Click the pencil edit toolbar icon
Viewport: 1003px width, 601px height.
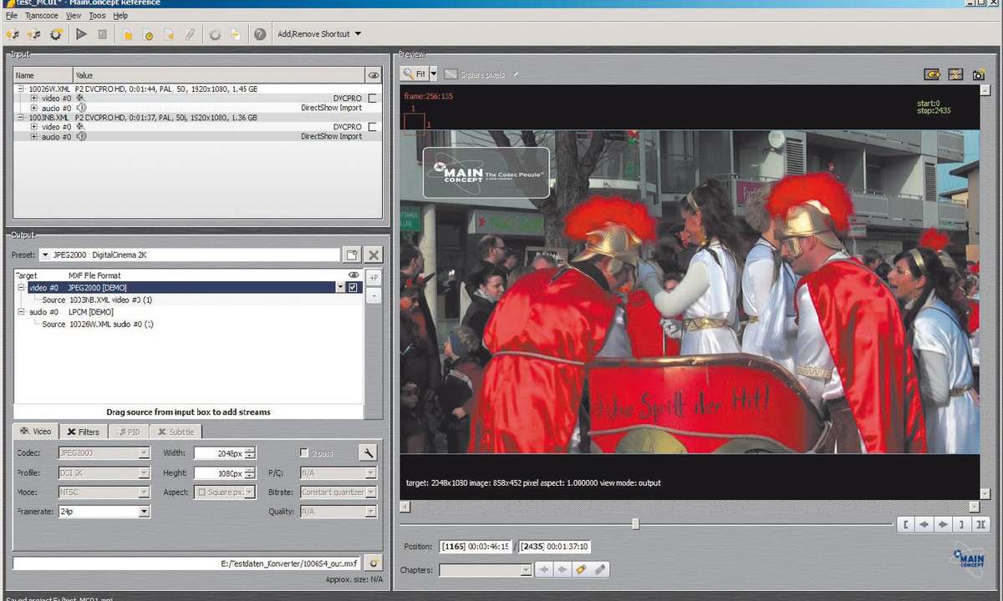click(x=190, y=34)
